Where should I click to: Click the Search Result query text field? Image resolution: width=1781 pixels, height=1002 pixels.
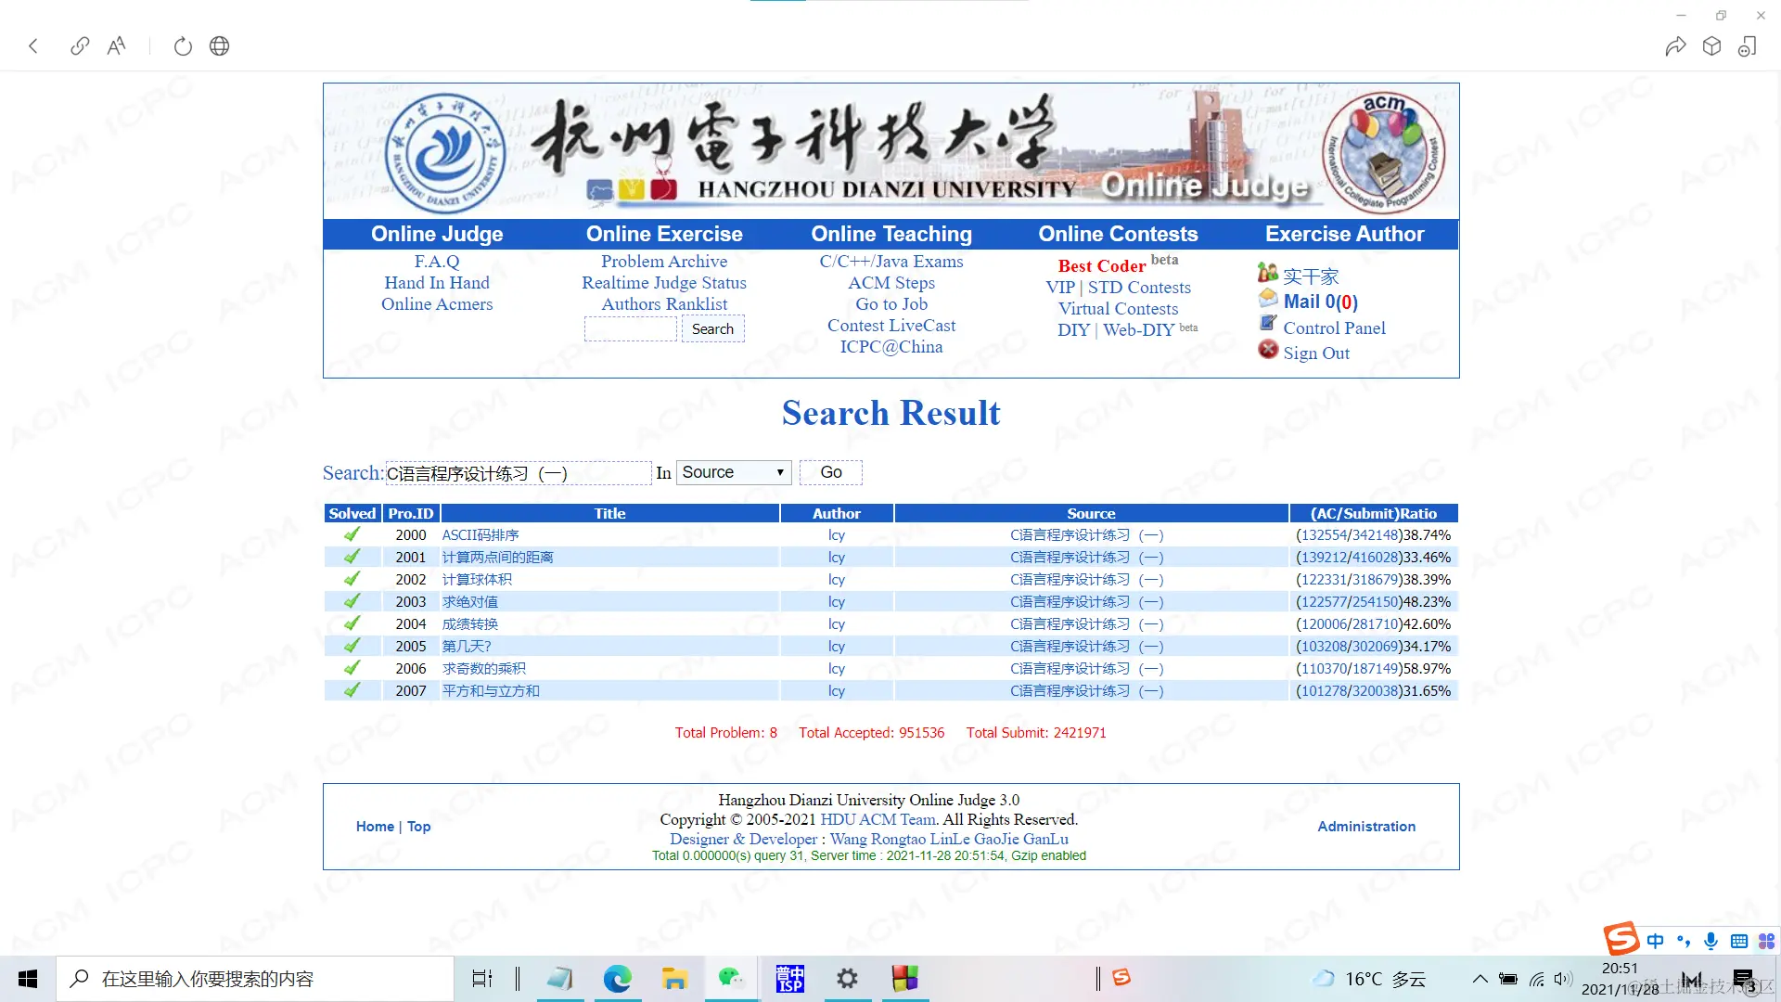(519, 473)
